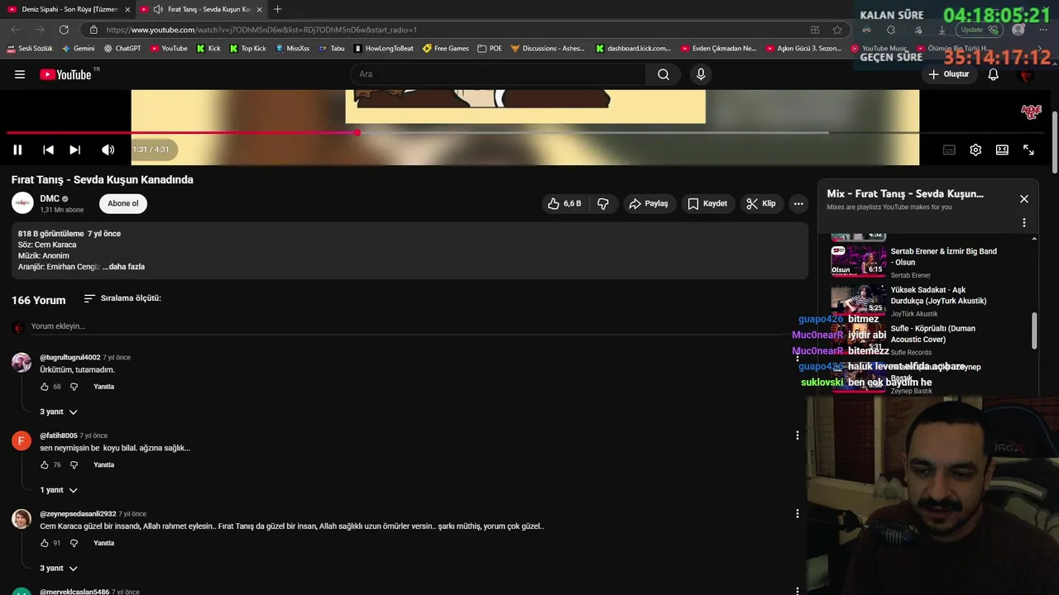This screenshot has height=595, width=1059.
Task: Click Oluştur create button
Action: (949, 74)
